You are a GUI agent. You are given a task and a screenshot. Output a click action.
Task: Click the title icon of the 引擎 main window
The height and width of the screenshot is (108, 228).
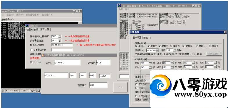click(119, 6)
